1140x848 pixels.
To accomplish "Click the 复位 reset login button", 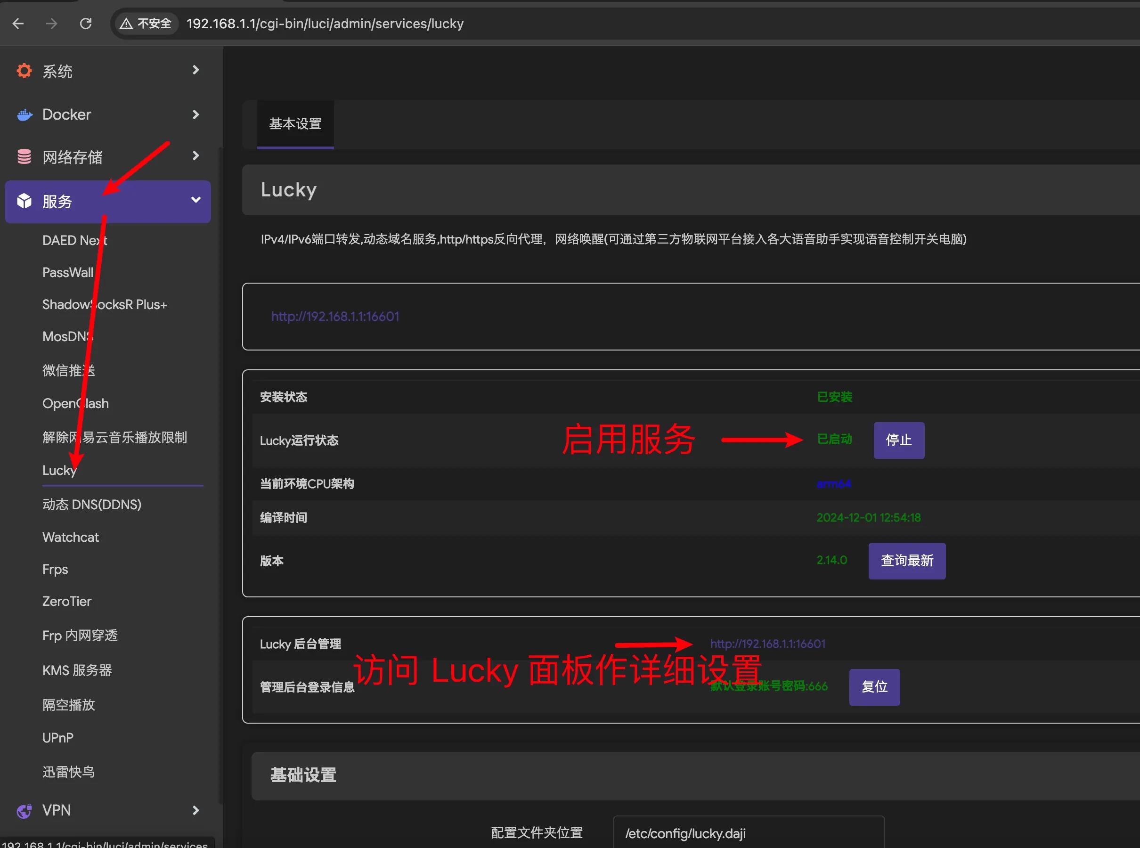I will [874, 687].
